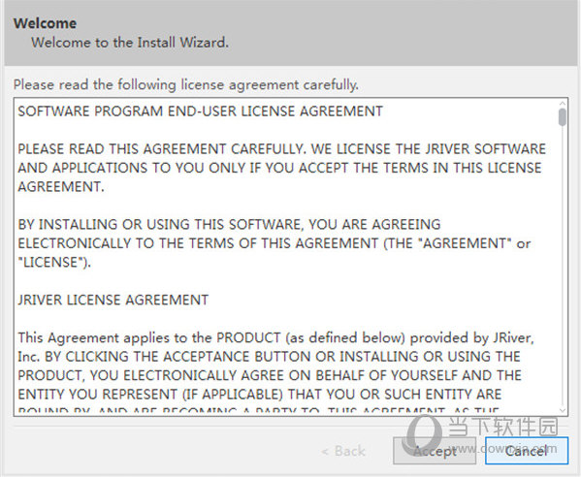This screenshot has width=581, height=477.
Task: Click the license text scrollbar thumb
Action: (x=563, y=117)
